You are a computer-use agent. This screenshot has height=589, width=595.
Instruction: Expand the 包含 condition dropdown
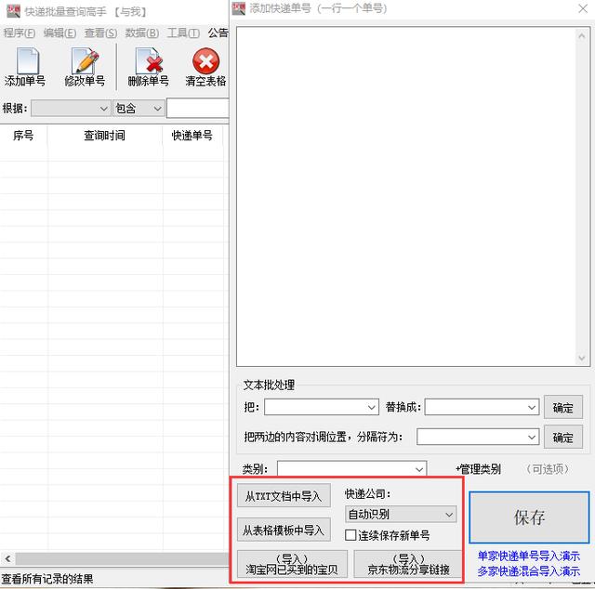[x=157, y=109]
